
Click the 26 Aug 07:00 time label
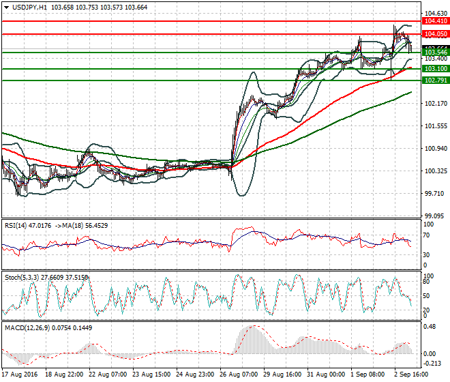pyautogui.click(x=239, y=374)
